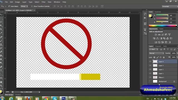Toggle lock image pixels brush icon
The image size is (178, 100).
(157, 57)
